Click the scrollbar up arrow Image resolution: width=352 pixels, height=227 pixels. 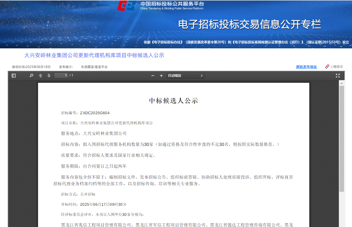coord(342,83)
